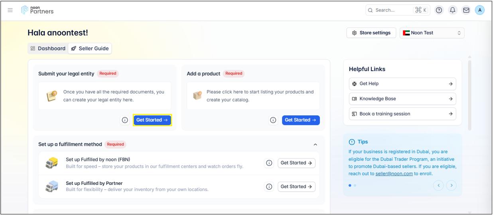Go to the next tip

tap(452, 185)
